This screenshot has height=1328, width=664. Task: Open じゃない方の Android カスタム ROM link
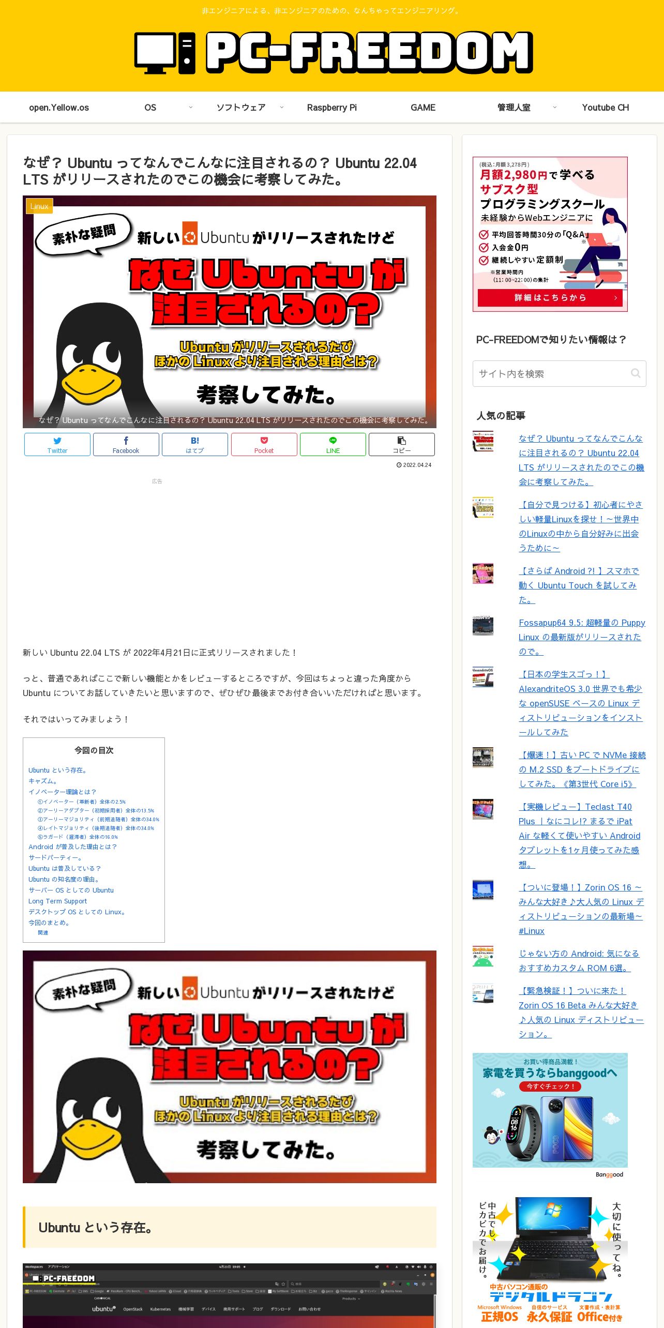[579, 960]
